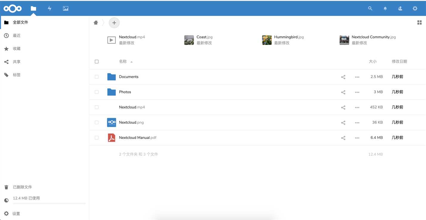Select the Nextcloud.png checkbox

click(97, 122)
